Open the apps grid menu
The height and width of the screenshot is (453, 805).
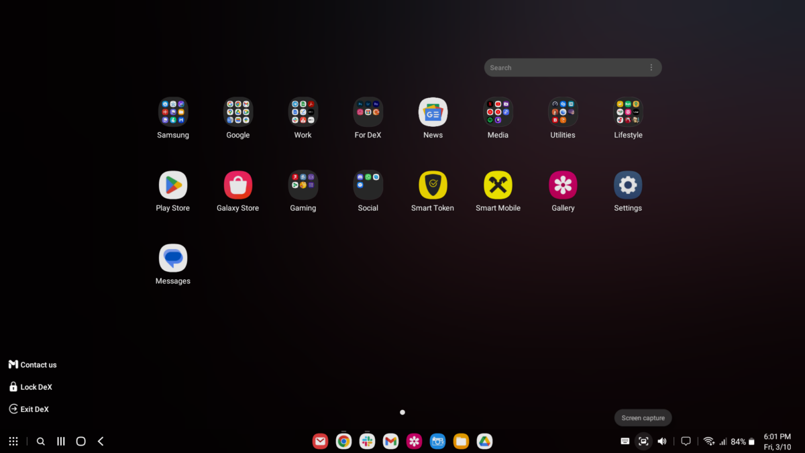13,441
